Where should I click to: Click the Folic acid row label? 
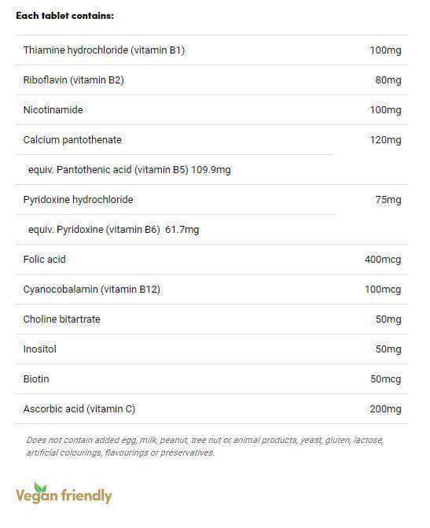tap(44, 260)
